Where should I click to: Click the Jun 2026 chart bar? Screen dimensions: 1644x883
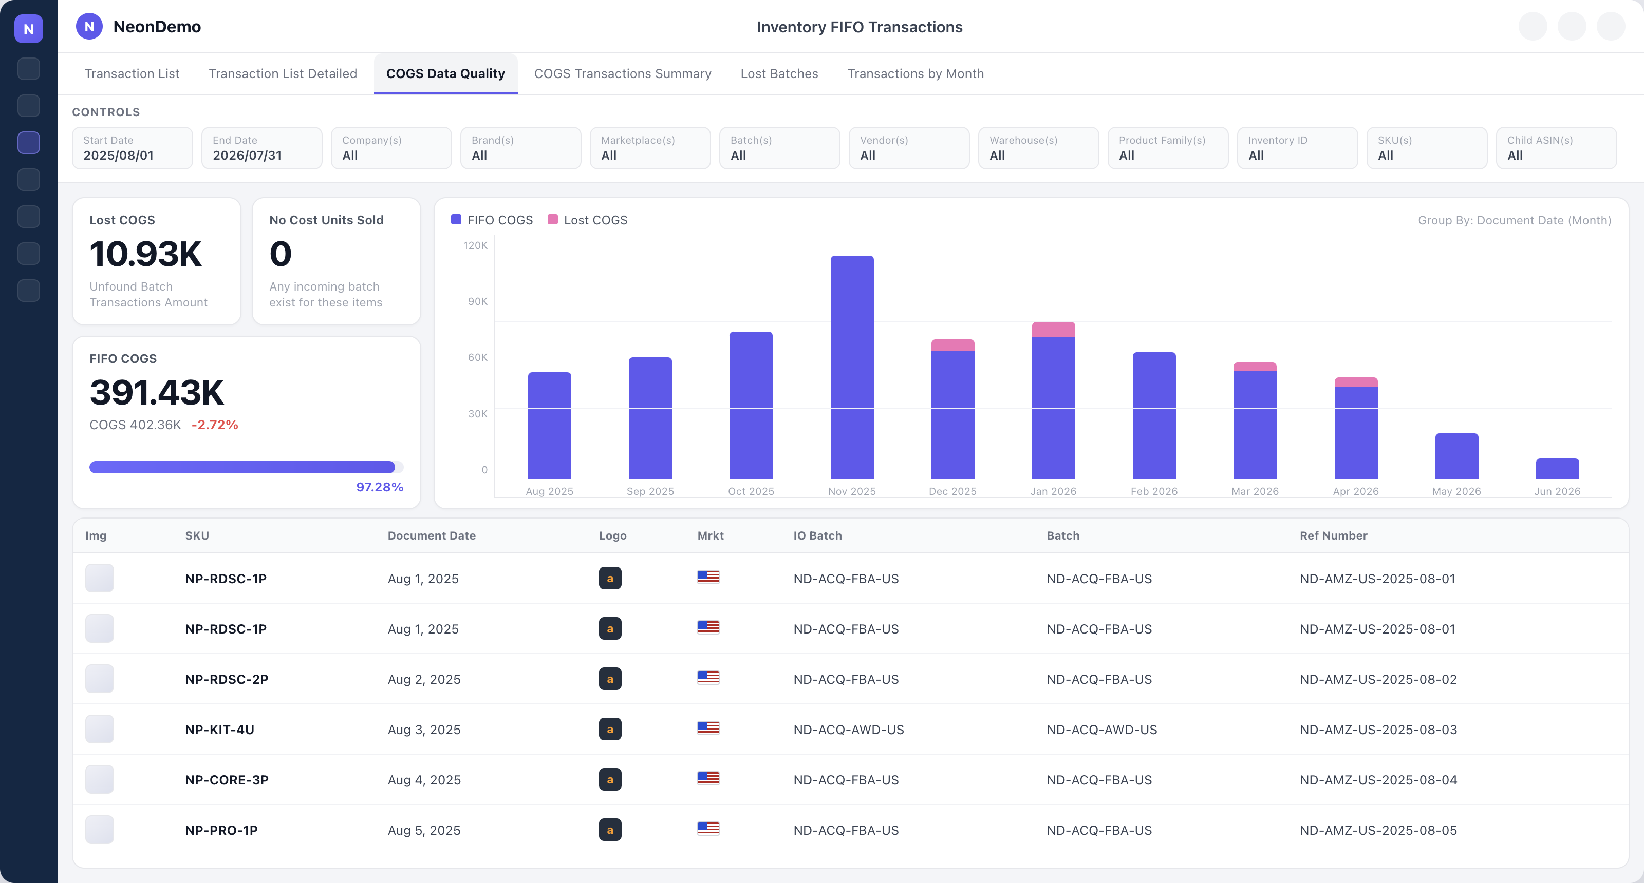click(1557, 469)
